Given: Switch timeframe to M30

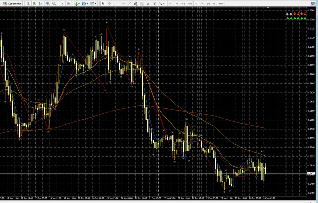Looking at the screenshot, I should pyautogui.click(x=190, y=4).
